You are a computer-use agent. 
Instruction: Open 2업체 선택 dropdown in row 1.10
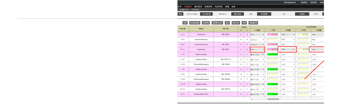tap(288, 54)
